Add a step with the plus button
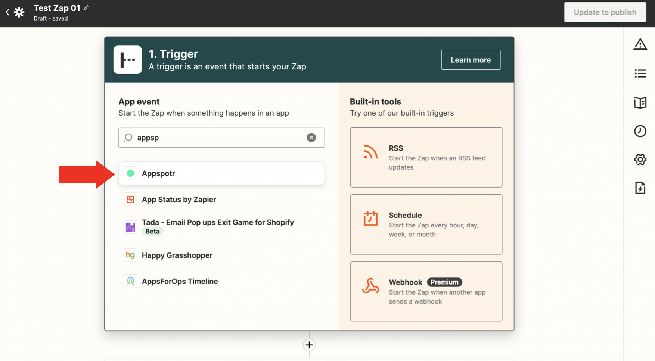This screenshot has width=655, height=361. [x=309, y=345]
